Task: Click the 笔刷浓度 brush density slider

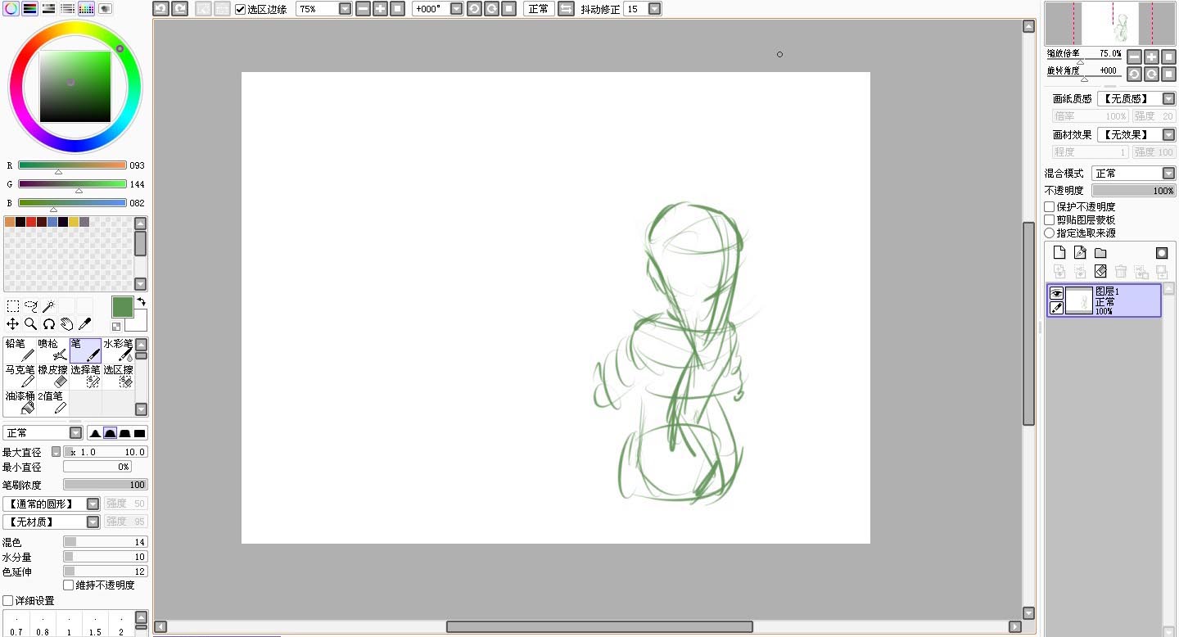Action: [106, 485]
